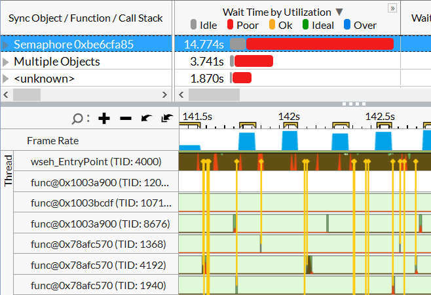The height and width of the screenshot is (295, 431).
Task: Select thread wseh_EntryPoint (TID: 4000)
Action: click(x=96, y=161)
